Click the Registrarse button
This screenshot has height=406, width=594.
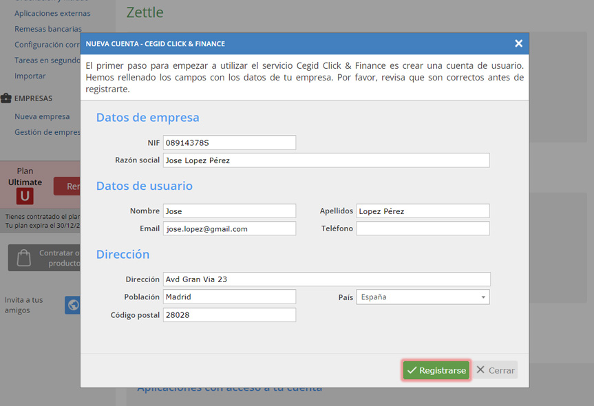tap(436, 370)
